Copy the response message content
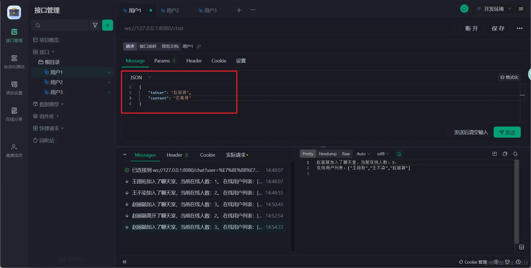Image resolution: width=531 pixels, height=268 pixels. (505, 154)
